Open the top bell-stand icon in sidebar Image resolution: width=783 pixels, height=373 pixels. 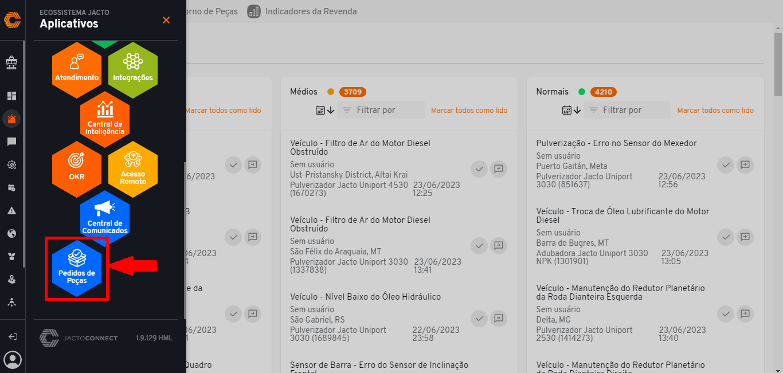[12, 62]
